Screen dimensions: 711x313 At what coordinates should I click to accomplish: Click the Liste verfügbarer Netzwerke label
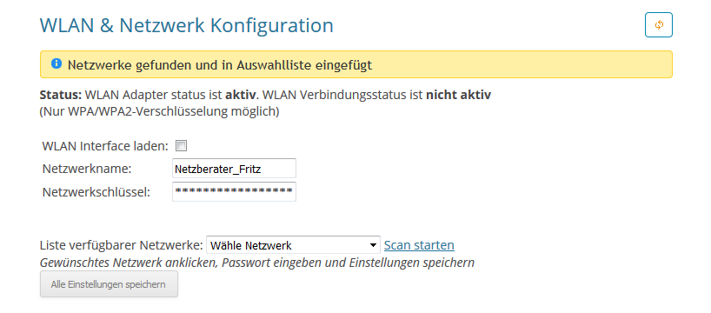coord(122,245)
